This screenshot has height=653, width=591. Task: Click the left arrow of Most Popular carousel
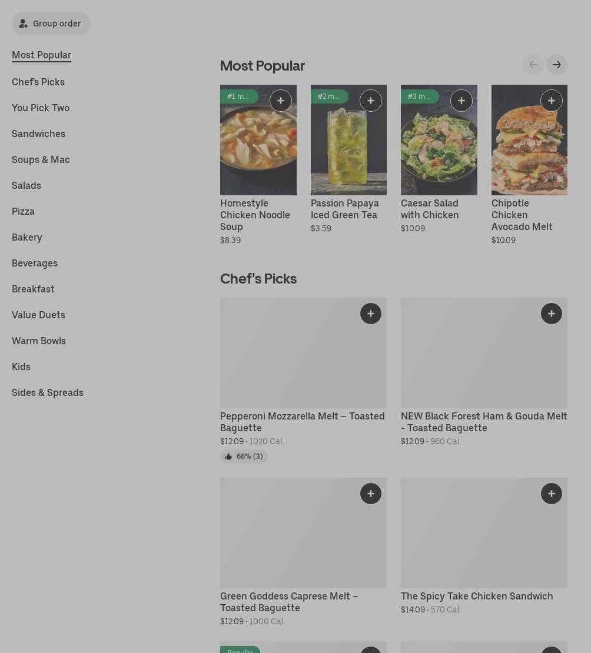pos(533,65)
